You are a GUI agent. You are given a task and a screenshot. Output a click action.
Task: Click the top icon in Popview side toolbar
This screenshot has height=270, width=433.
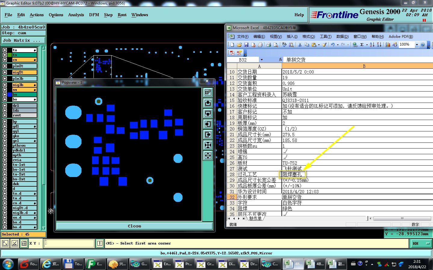tap(208, 92)
